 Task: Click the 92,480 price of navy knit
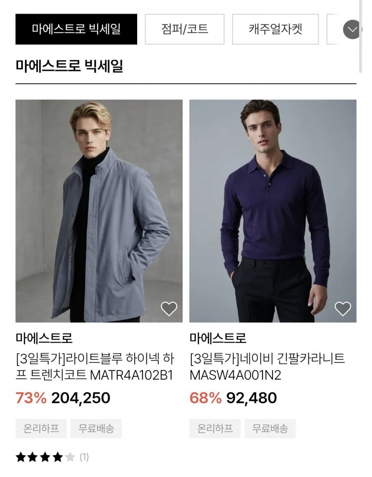[251, 398]
